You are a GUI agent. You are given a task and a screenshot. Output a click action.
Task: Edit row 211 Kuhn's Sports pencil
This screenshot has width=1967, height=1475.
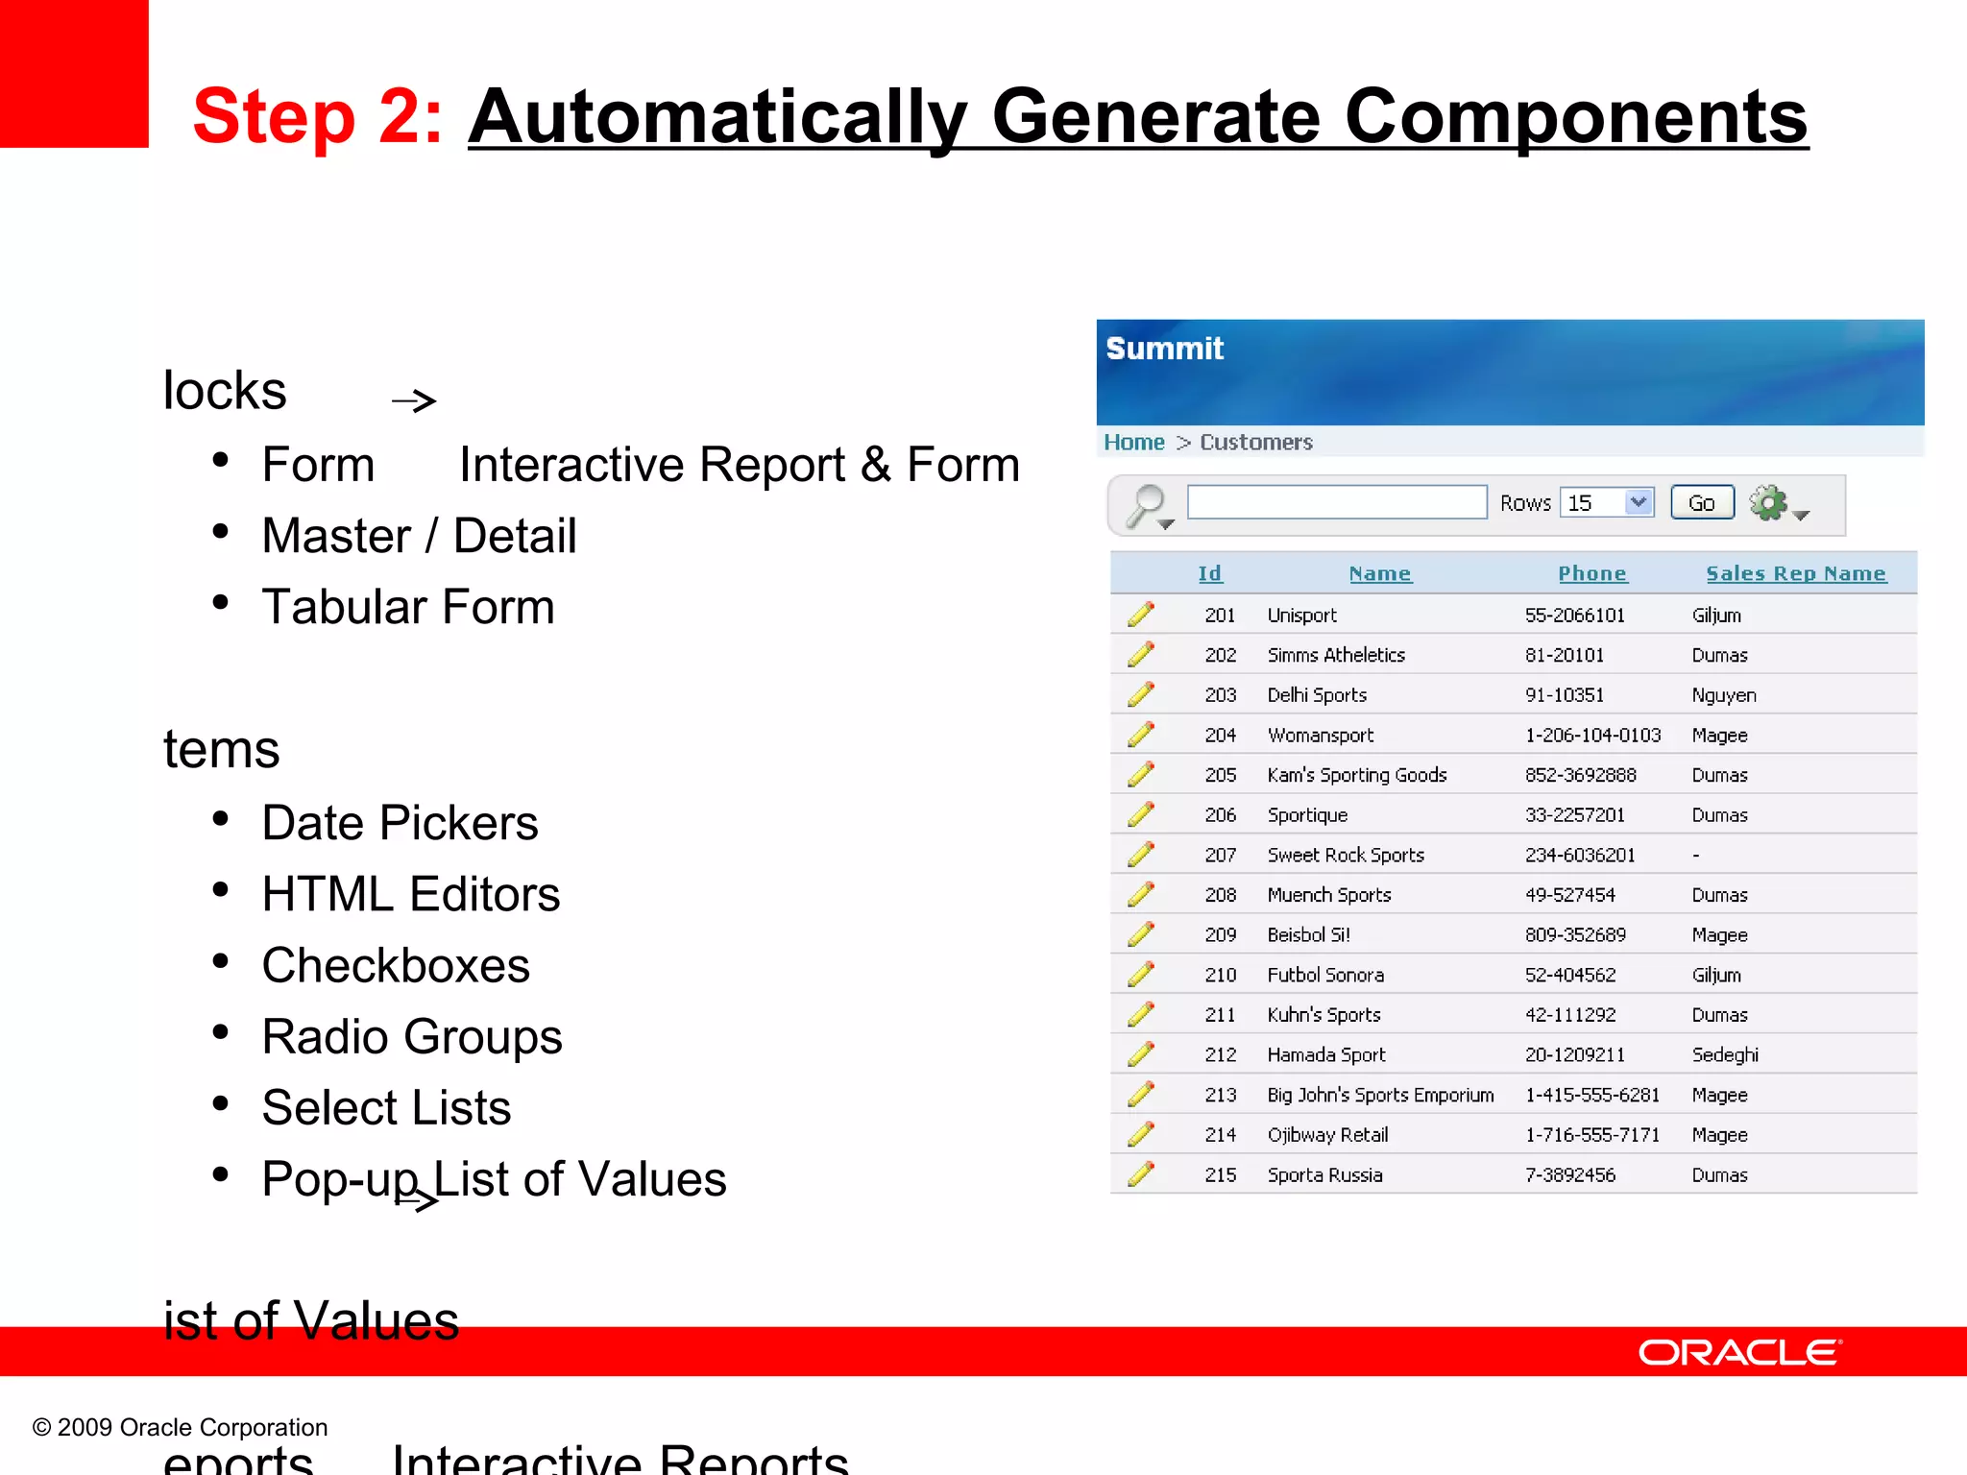pyautogui.click(x=1141, y=1014)
